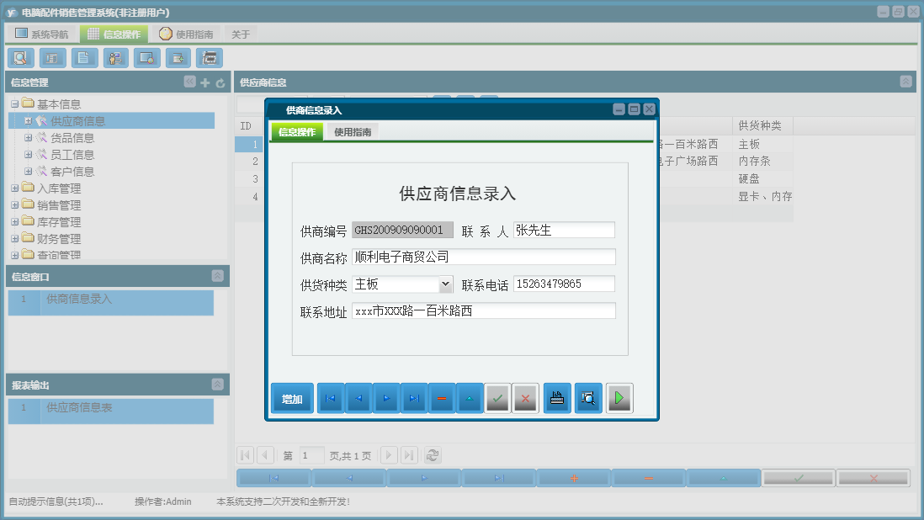
Task: Click the new document icon on the top toolbar
Action: click(82, 57)
